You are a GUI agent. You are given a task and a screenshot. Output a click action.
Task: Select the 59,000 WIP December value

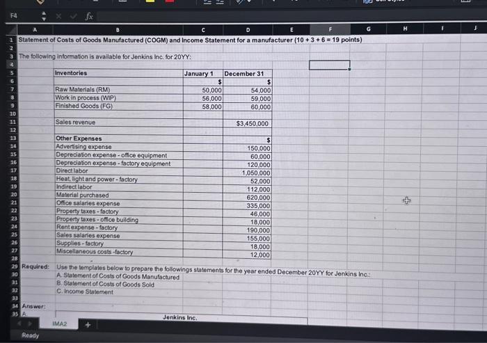[x=248, y=99]
